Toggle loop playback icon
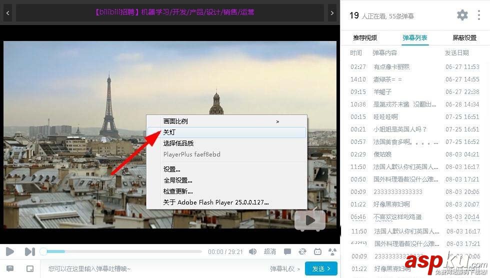 302,251
